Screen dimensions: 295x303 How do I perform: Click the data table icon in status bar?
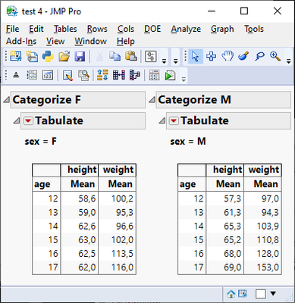tap(243, 293)
